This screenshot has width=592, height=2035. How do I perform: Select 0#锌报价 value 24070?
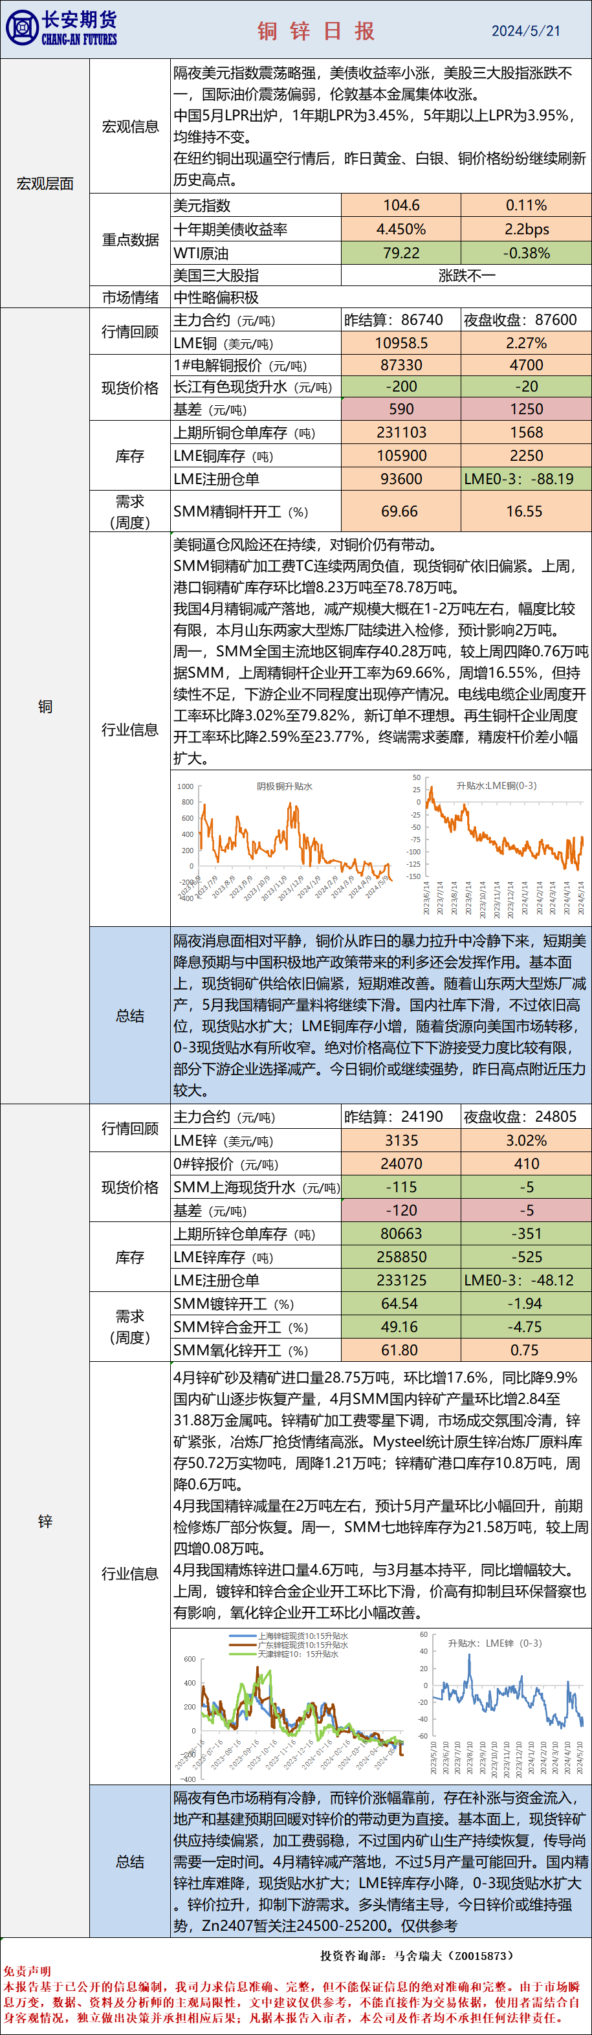click(401, 1164)
